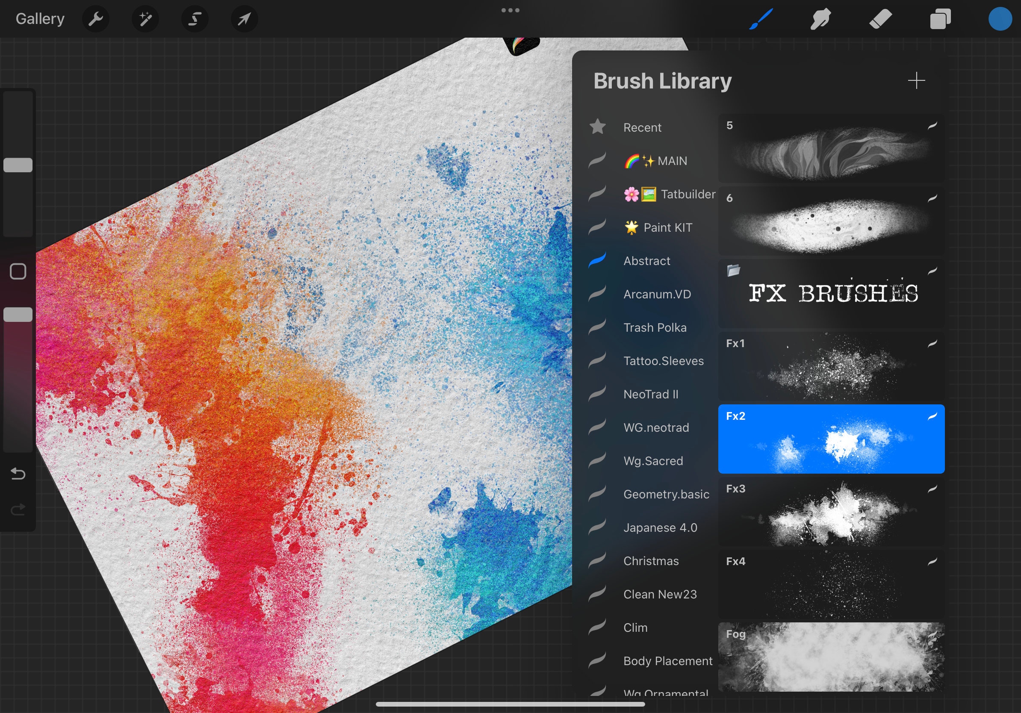This screenshot has height=713, width=1021.
Task: Return to the Gallery
Action: [x=40, y=19]
